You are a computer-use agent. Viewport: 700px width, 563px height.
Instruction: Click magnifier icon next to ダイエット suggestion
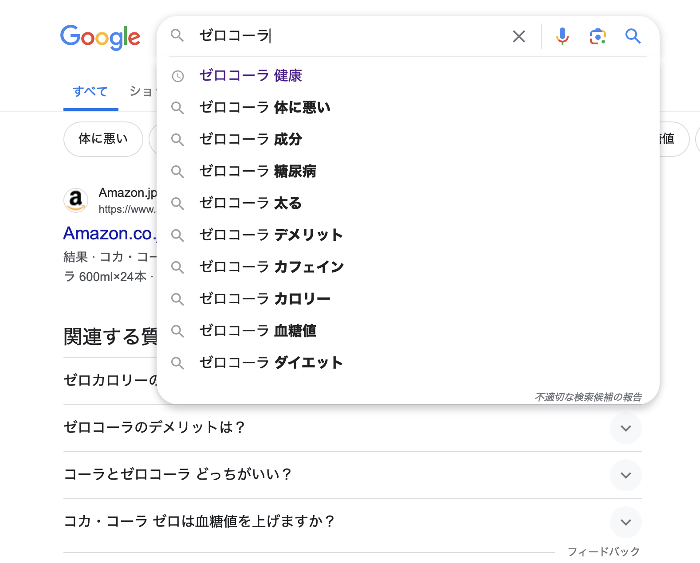(x=177, y=363)
